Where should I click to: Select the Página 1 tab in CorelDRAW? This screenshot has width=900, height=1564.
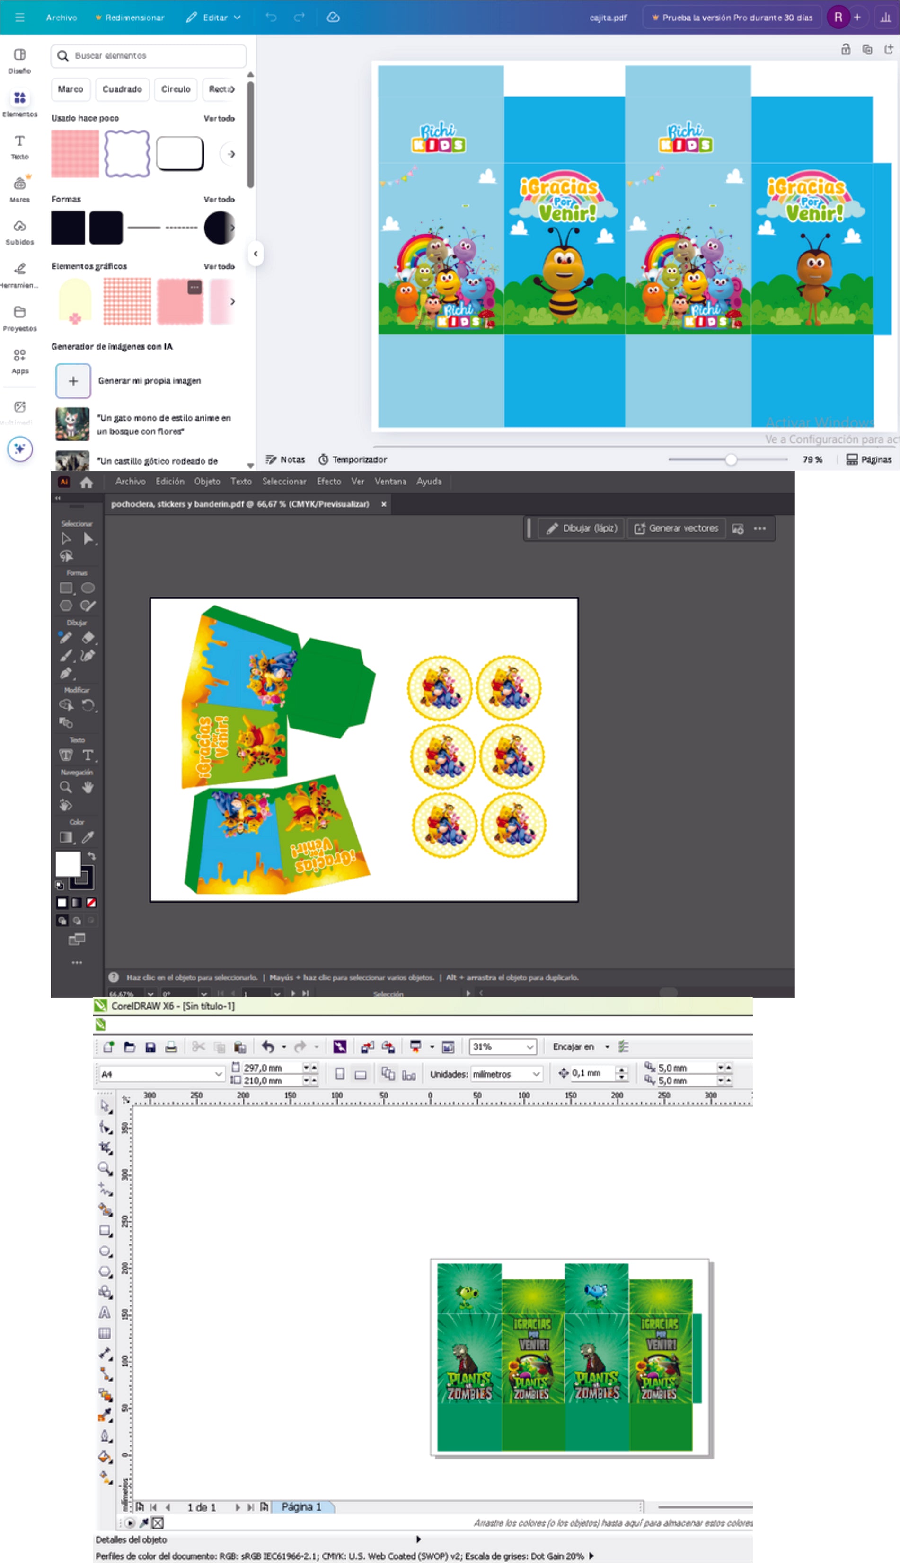(301, 1507)
